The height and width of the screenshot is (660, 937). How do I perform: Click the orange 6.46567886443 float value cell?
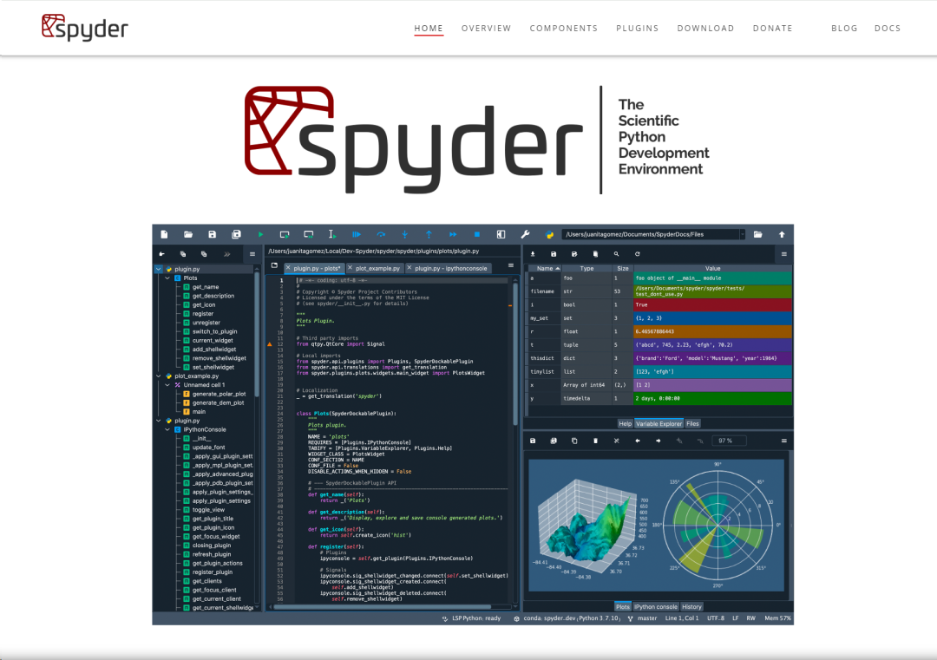tap(712, 331)
